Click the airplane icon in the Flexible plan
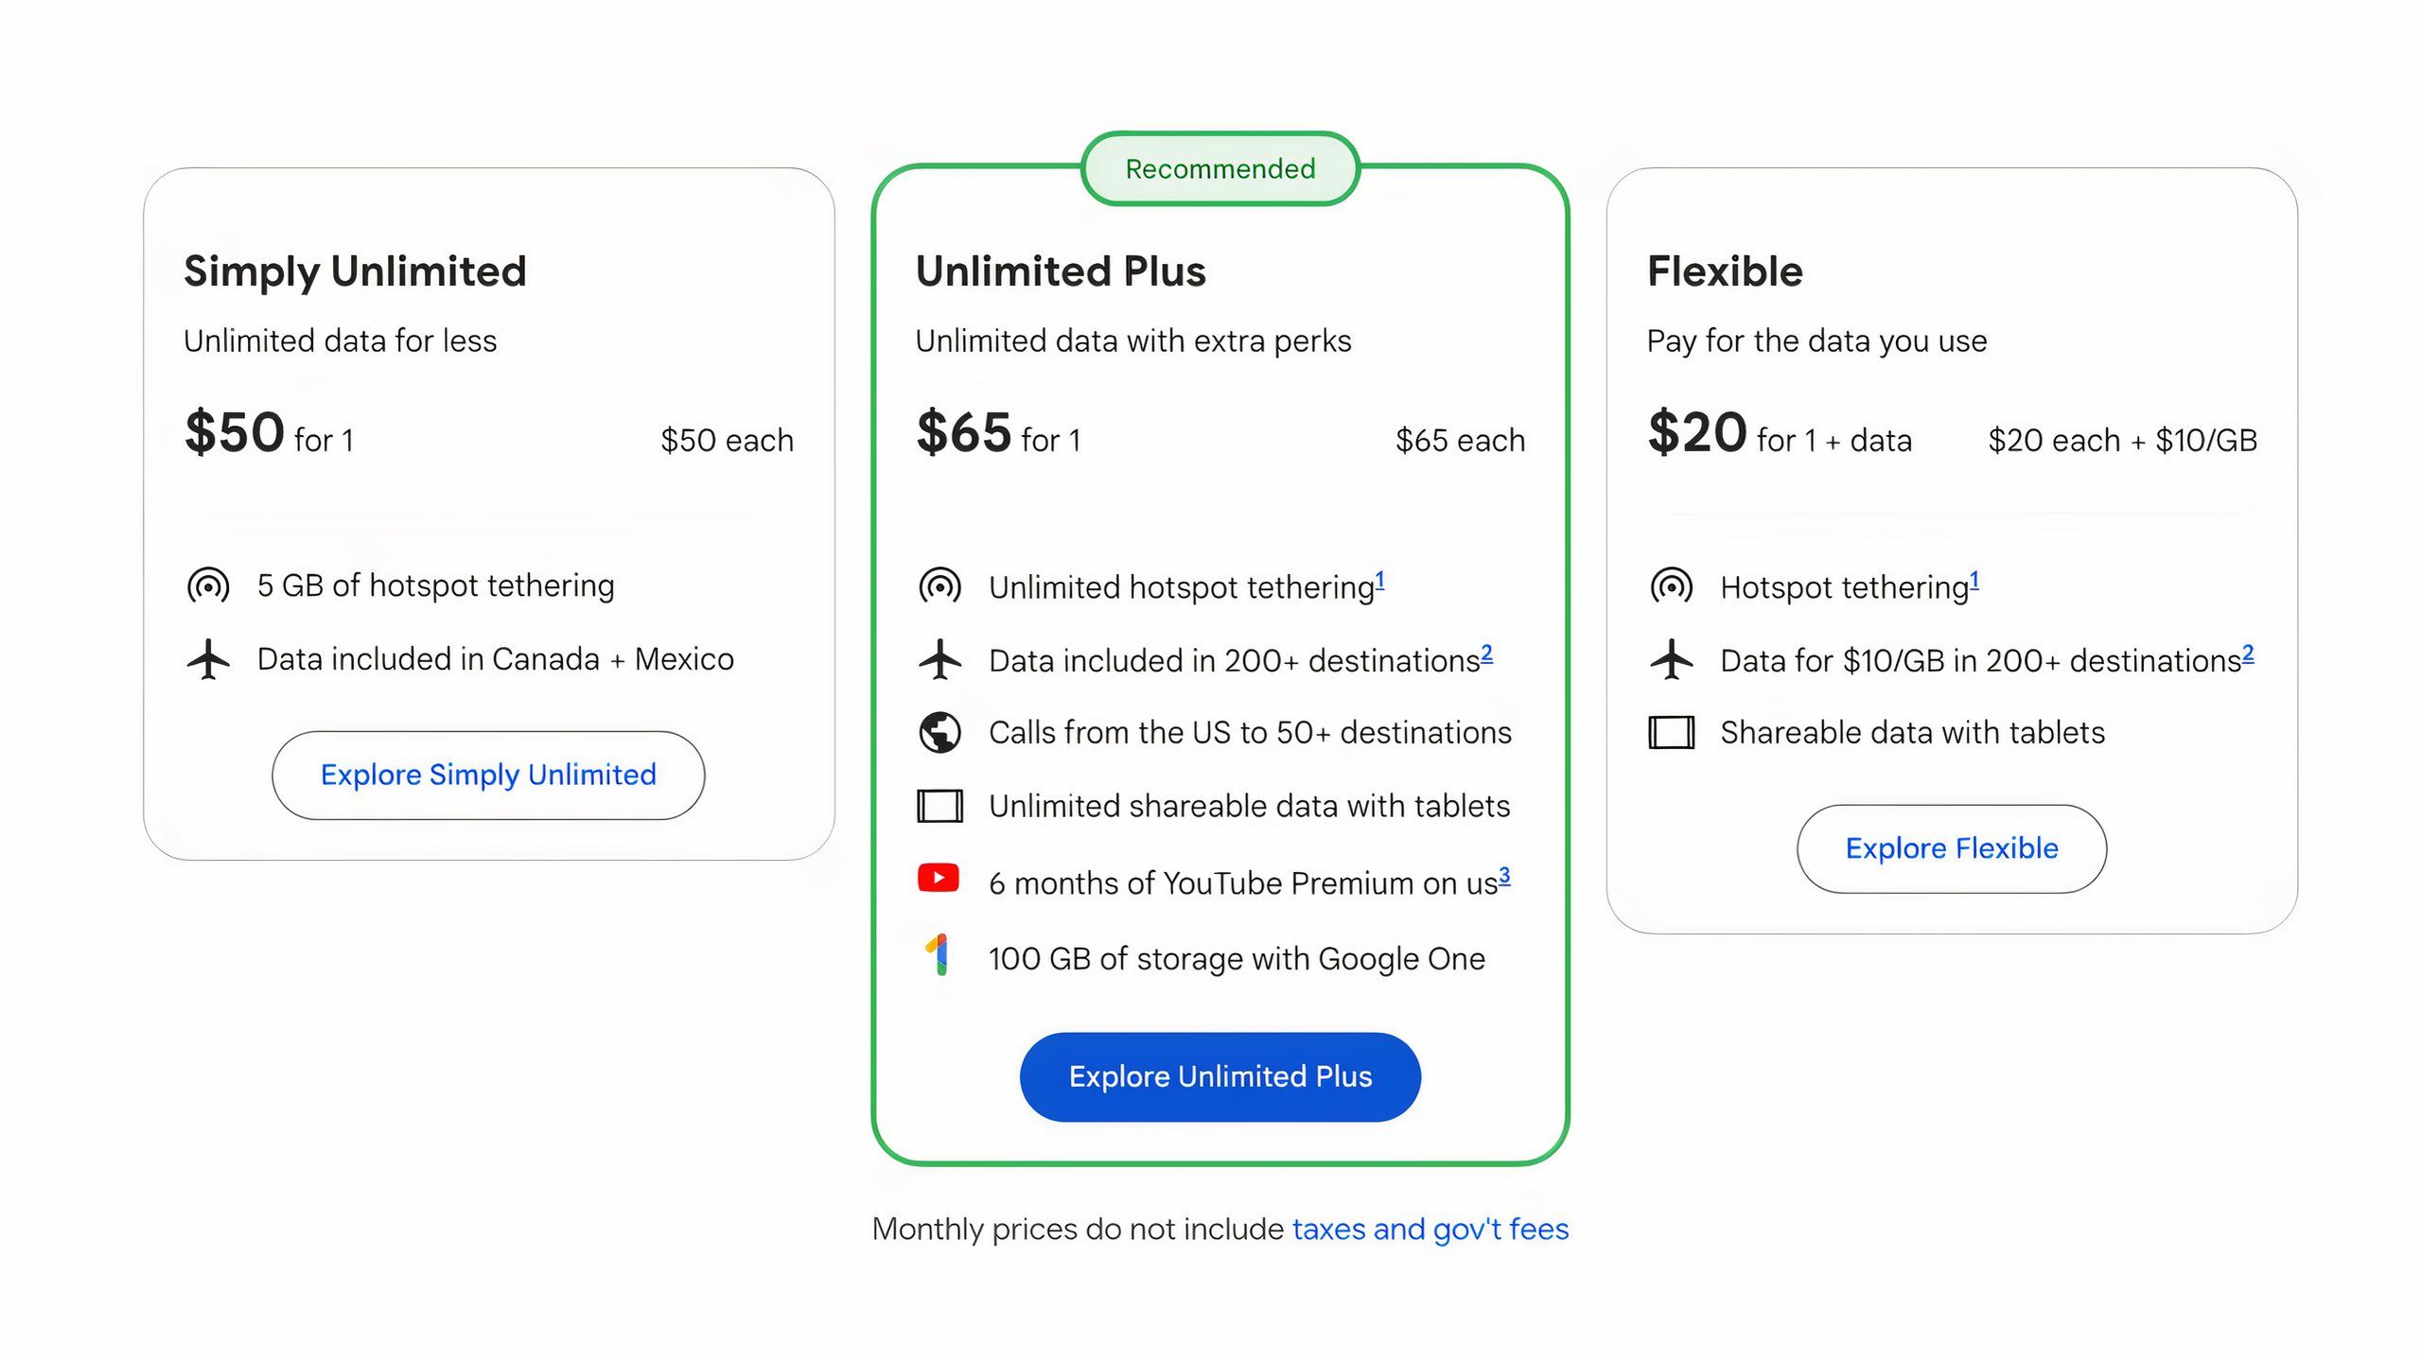 tap(1672, 659)
